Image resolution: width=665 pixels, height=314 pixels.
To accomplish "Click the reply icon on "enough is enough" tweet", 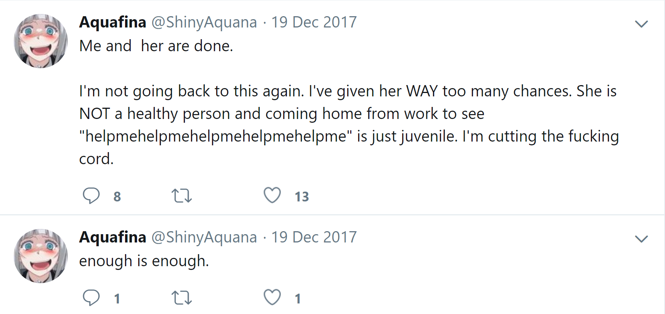I will coord(91,298).
